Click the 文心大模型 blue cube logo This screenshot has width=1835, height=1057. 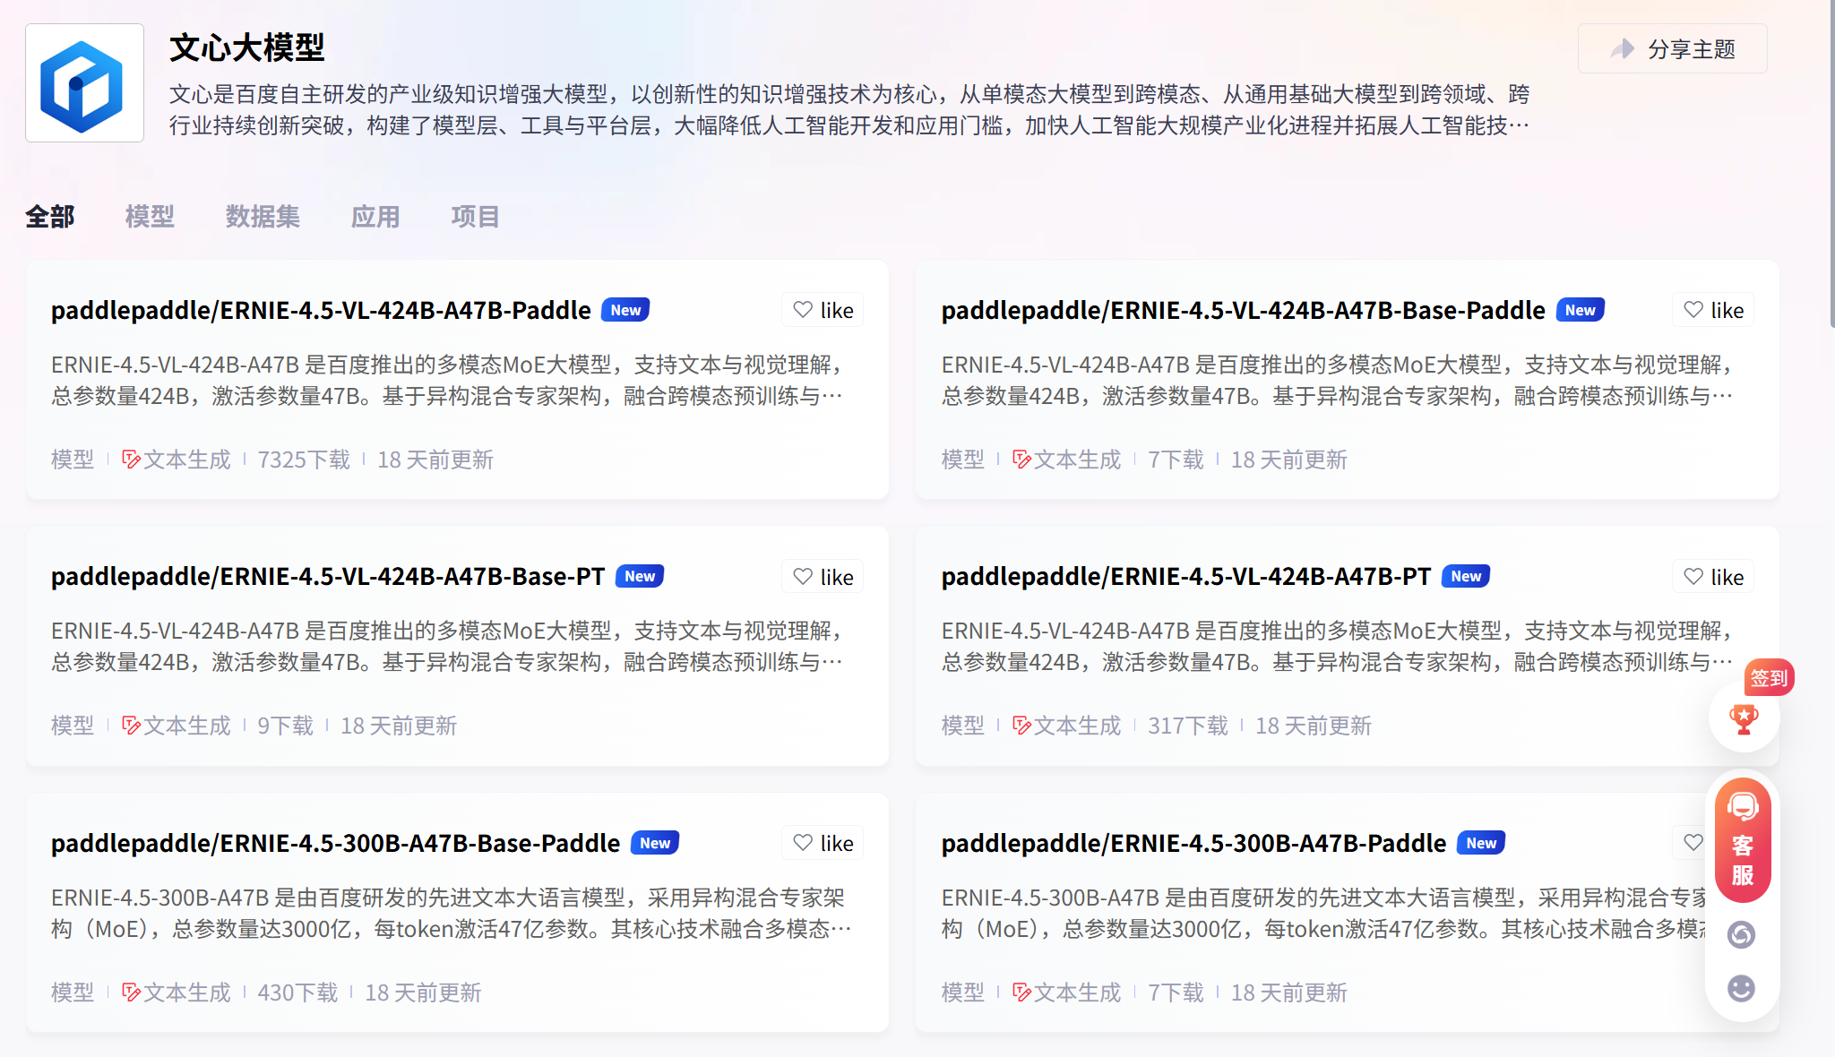coord(84,83)
